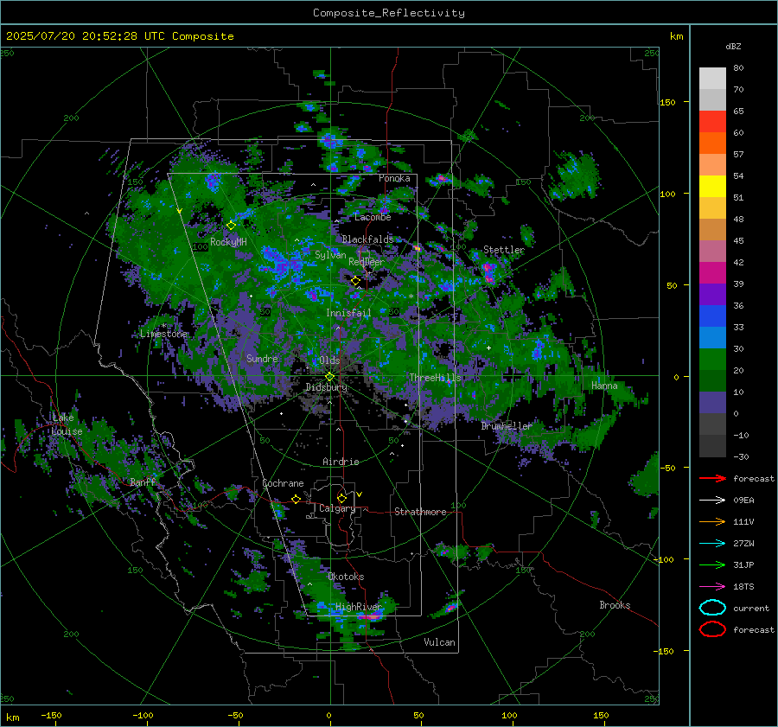Screen dimensions: 778x727
Task: Pick the magenta swatch between 42 and 39 dBZ
Action: [712, 273]
